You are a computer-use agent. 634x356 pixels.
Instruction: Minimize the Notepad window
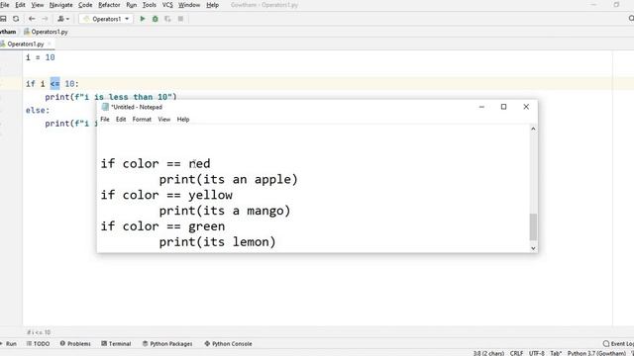(x=481, y=107)
